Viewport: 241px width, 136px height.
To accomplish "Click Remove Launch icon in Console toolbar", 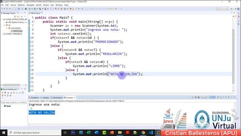I will pos(196,97).
